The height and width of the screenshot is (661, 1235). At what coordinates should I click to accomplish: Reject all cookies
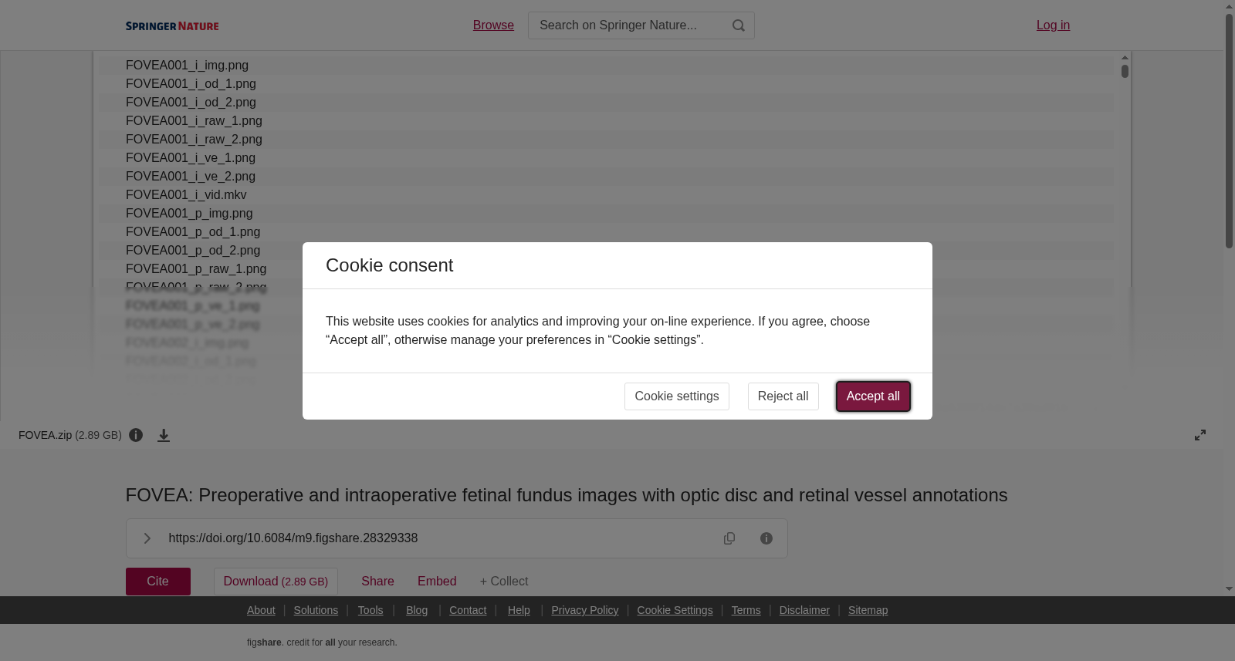pyautogui.click(x=783, y=396)
